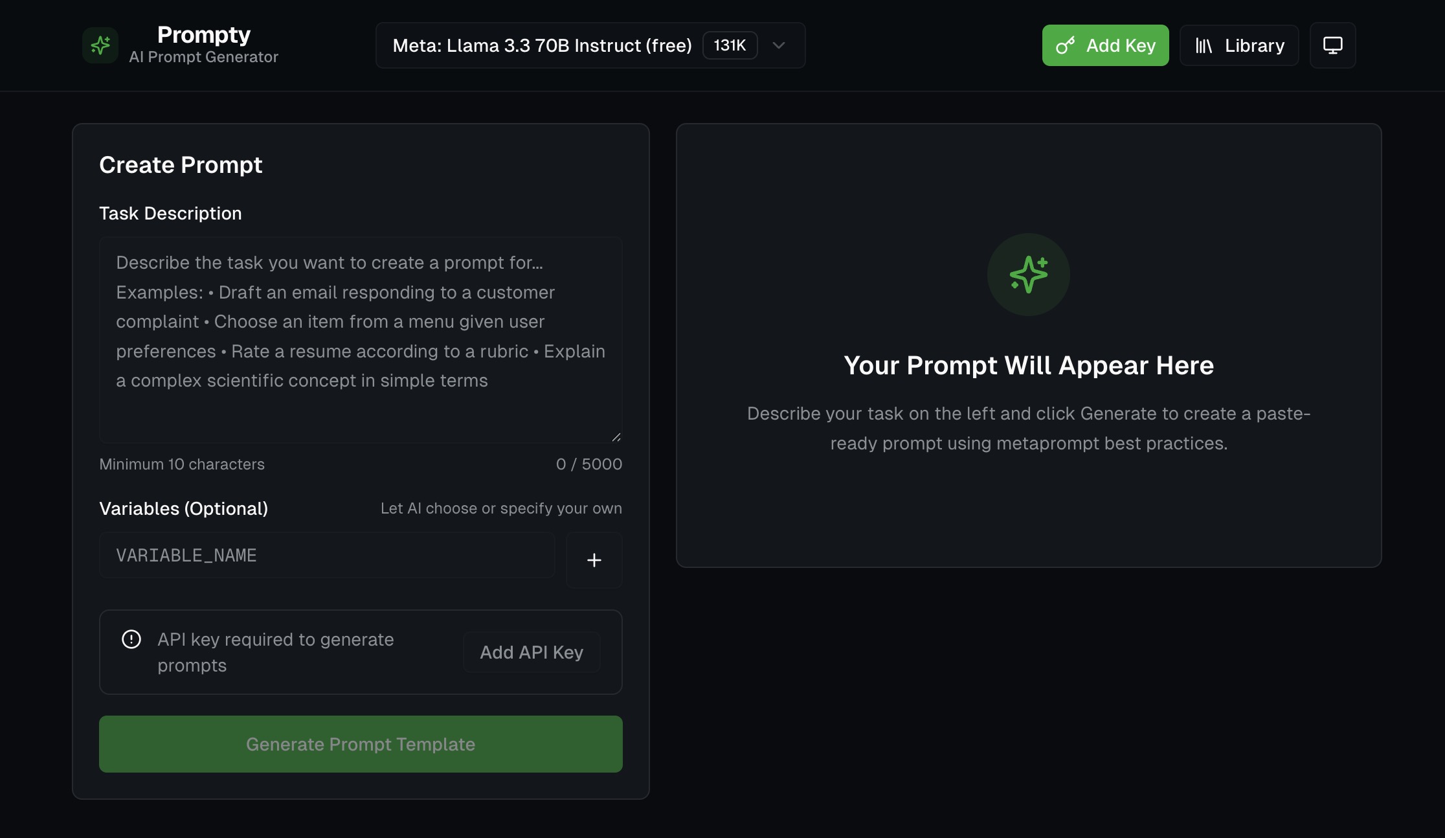Select the key icon inside Add Key button
Image resolution: width=1445 pixels, height=838 pixels.
1068,45
